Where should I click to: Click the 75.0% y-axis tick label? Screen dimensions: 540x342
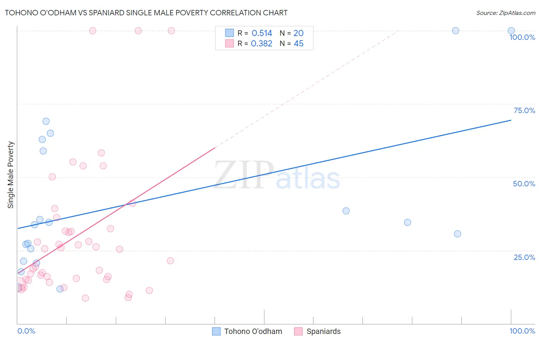[x=524, y=110]
